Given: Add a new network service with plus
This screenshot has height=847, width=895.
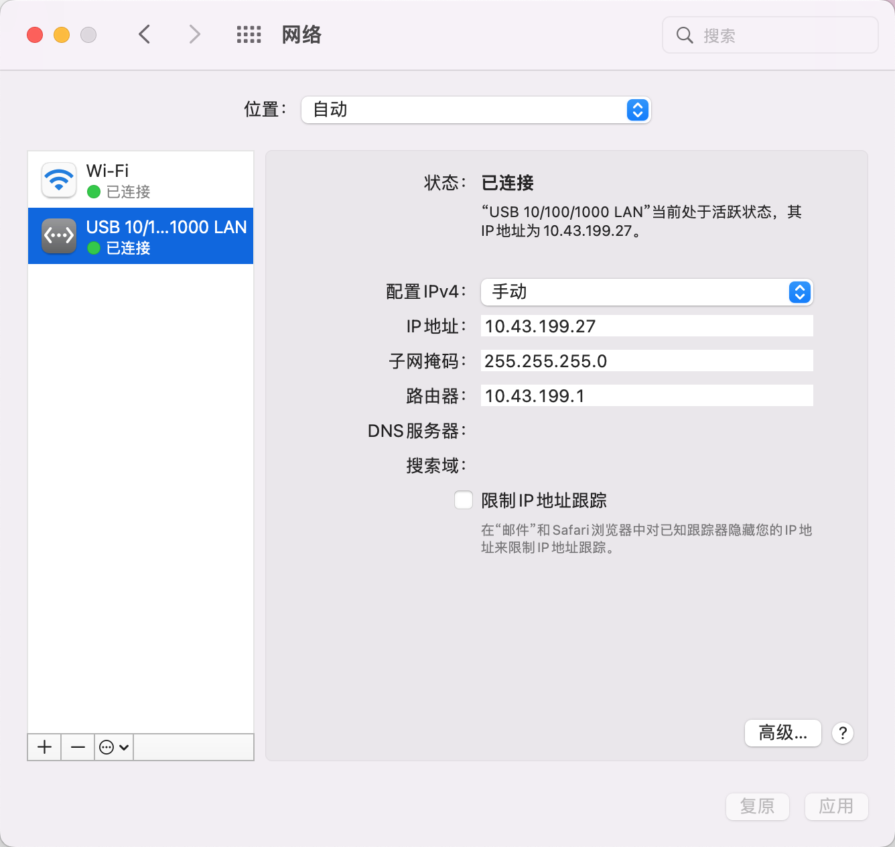Looking at the screenshot, I should click(44, 747).
